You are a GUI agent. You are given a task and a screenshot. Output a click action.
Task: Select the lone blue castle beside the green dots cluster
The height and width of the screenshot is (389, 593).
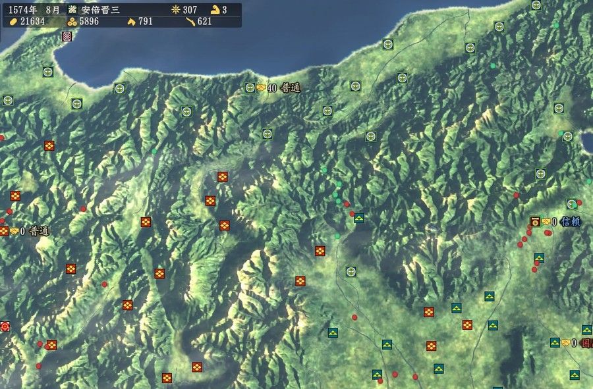[359, 218]
